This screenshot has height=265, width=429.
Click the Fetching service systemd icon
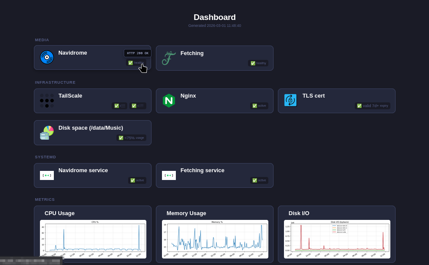[169, 175]
